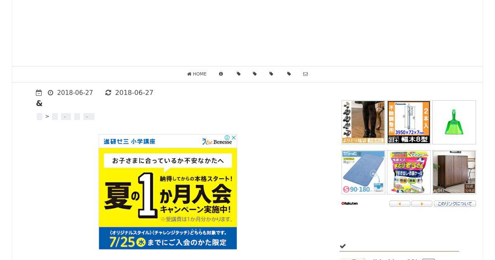Viewport: 495px width, 260px height.
Task: Open the green dustpan product thumbnail
Action: click(x=454, y=122)
